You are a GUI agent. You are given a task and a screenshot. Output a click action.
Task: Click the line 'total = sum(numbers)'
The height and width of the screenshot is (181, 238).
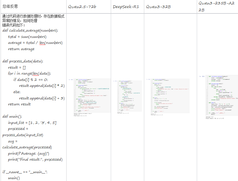coord(27,37)
